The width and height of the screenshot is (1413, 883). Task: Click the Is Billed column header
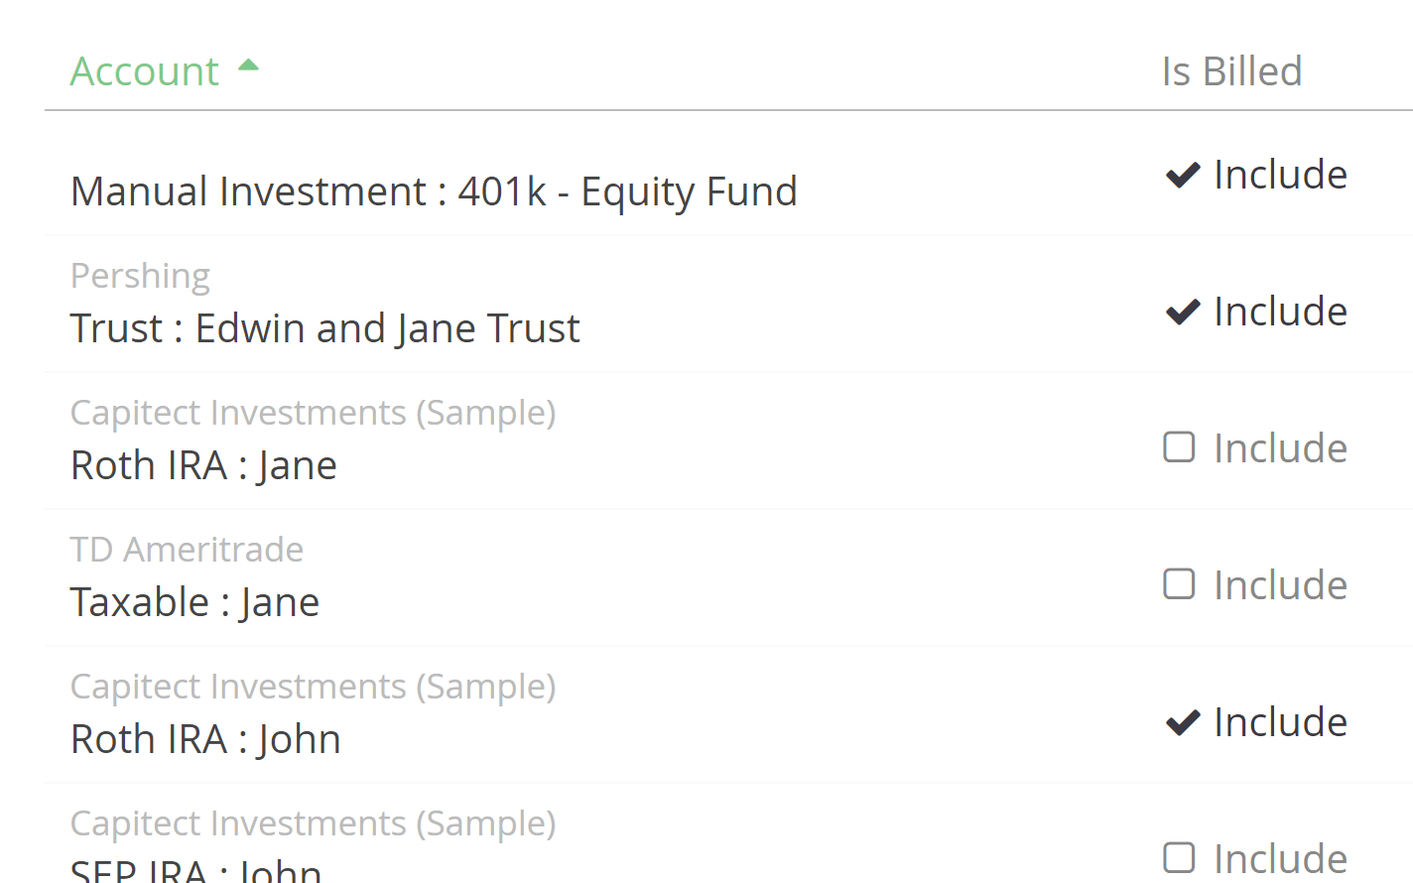pyautogui.click(x=1231, y=71)
